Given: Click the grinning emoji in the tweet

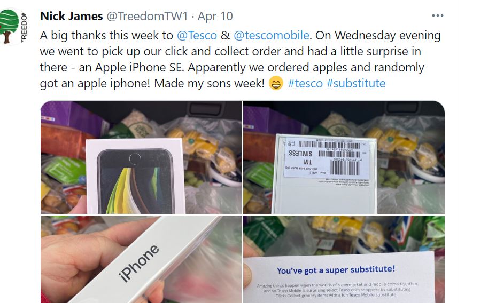Looking at the screenshot, I should [276, 83].
